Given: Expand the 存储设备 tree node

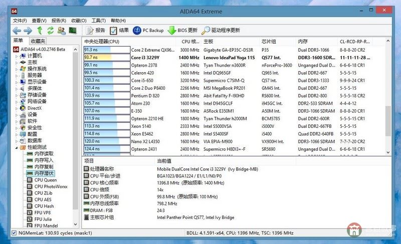Looking at the screenshot, I should (x=17, y=95).
